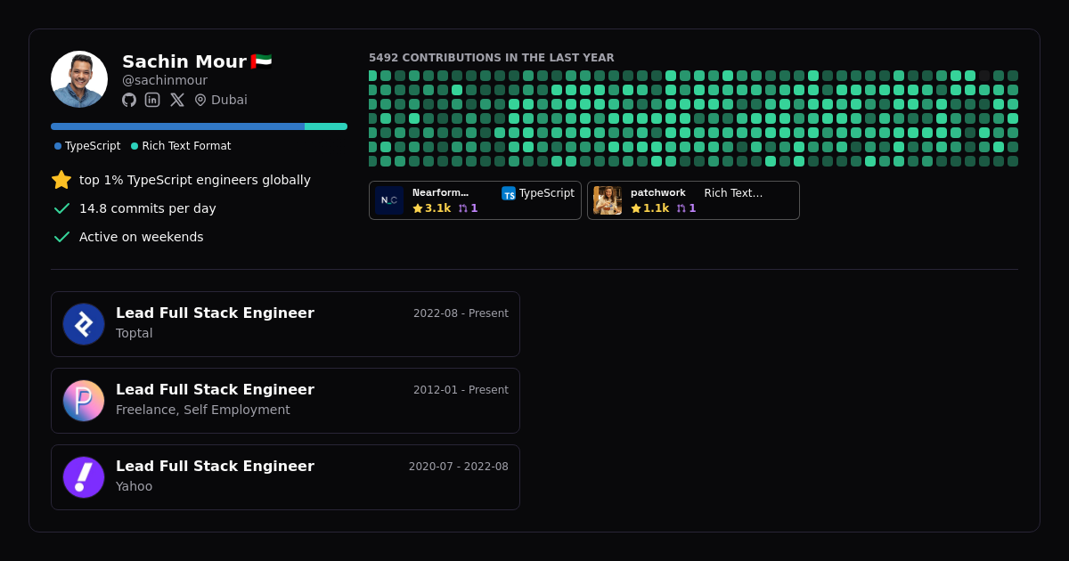The width and height of the screenshot is (1069, 561).
Task: Click the TypeScript TS badge icon
Action: click(509, 193)
